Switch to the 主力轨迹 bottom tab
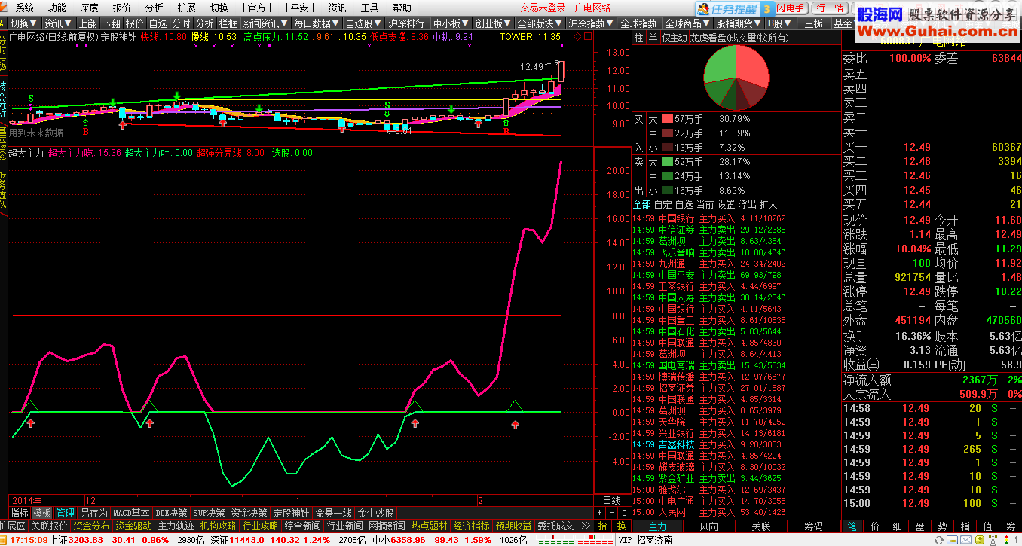 tap(176, 526)
